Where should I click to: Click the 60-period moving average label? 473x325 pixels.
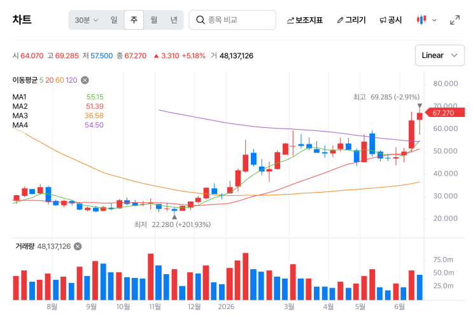[60, 80]
